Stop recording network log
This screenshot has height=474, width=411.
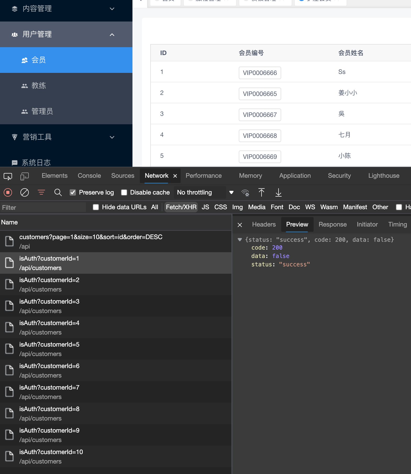point(8,193)
